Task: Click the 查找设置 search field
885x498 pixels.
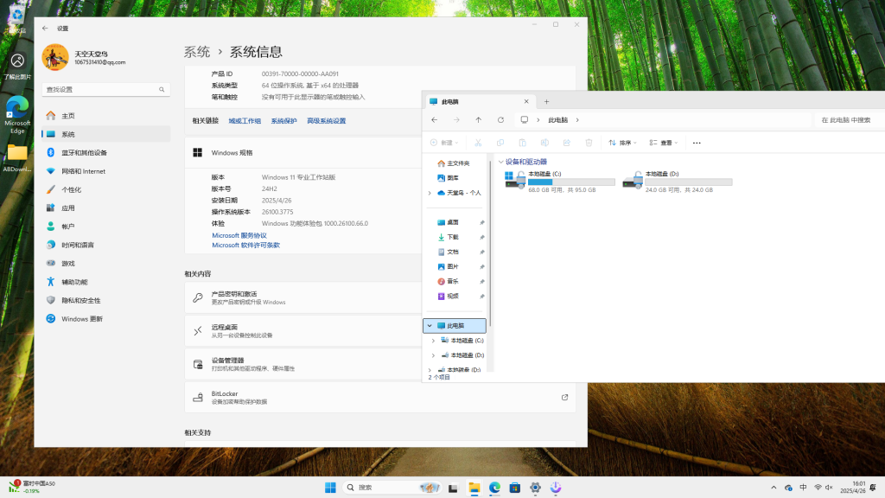Action: point(105,89)
